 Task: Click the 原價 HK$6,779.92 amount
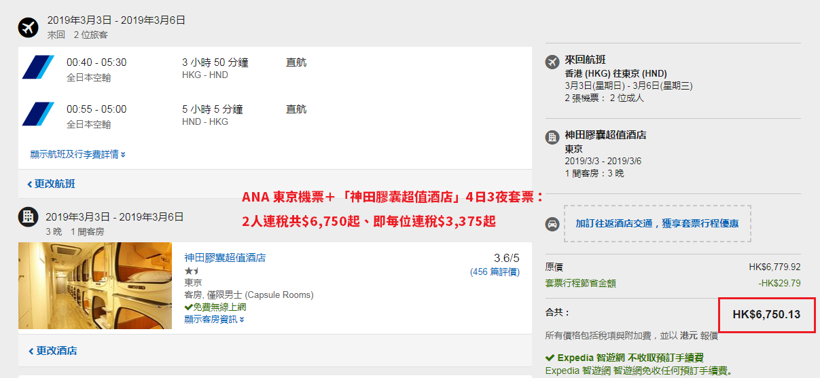tap(774, 267)
